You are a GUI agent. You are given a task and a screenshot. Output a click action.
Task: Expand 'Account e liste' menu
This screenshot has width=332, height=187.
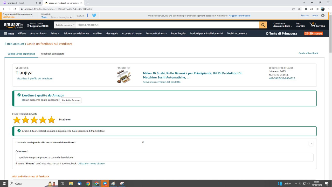pos(283,25)
